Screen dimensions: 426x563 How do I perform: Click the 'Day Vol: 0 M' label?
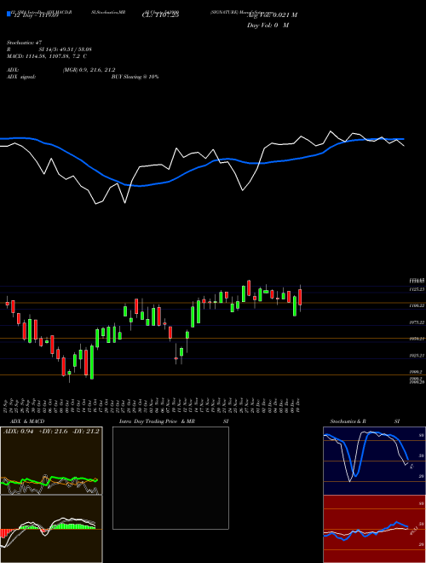(x=268, y=26)
